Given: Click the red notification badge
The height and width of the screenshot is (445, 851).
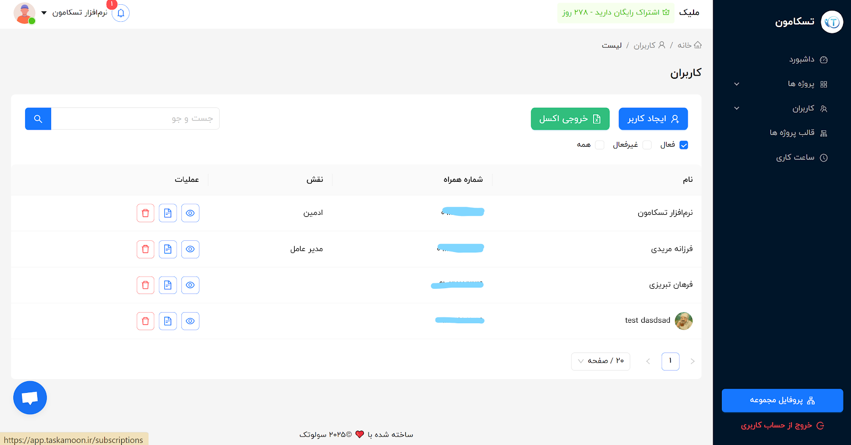Looking at the screenshot, I should [112, 4].
